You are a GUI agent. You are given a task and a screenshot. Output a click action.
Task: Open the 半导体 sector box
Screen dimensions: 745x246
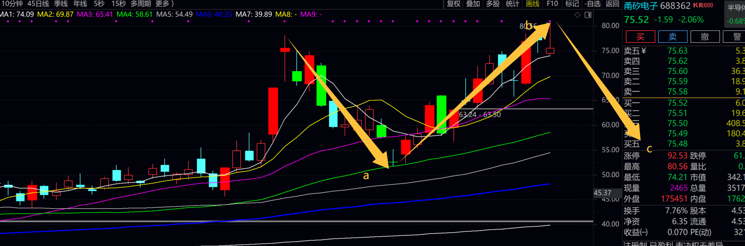pos(734,14)
